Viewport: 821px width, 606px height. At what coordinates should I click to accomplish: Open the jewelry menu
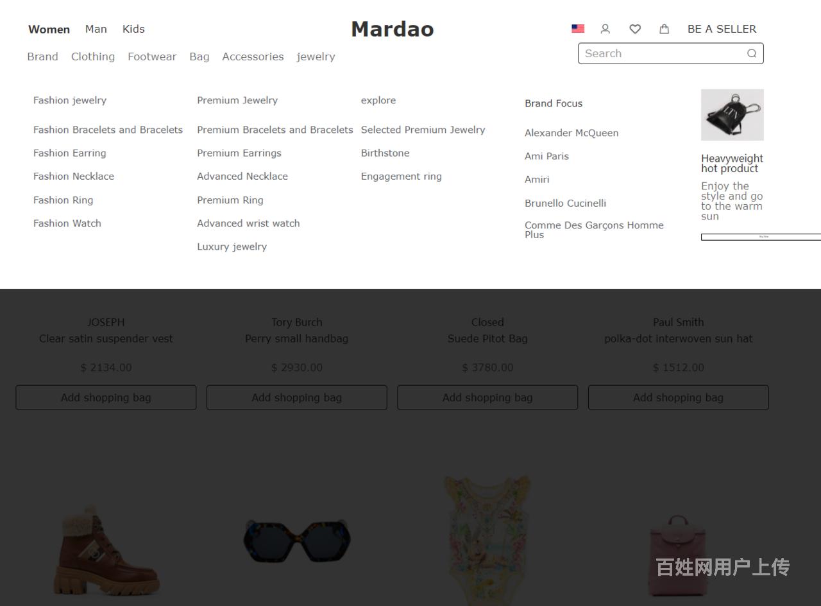click(316, 56)
